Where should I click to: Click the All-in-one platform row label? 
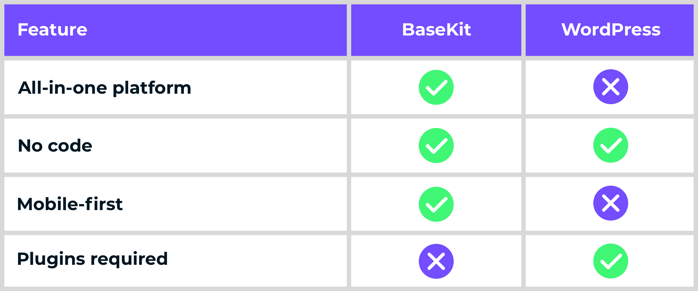(x=105, y=88)
